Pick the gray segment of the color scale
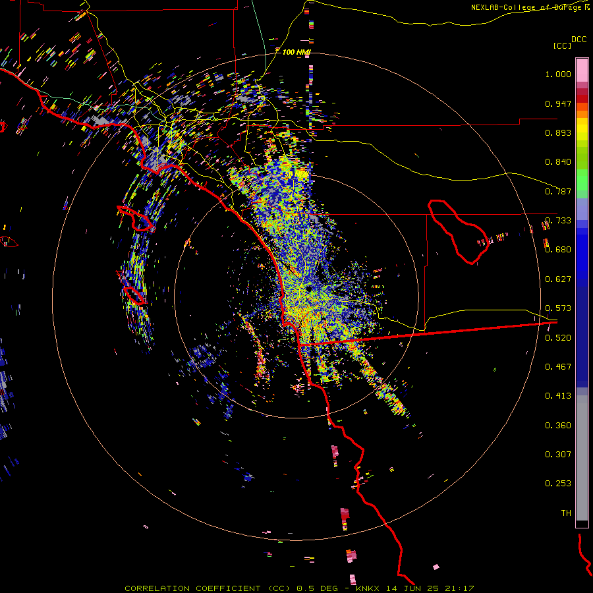This screenshot has height=593, width=593. tap(582, 458)
